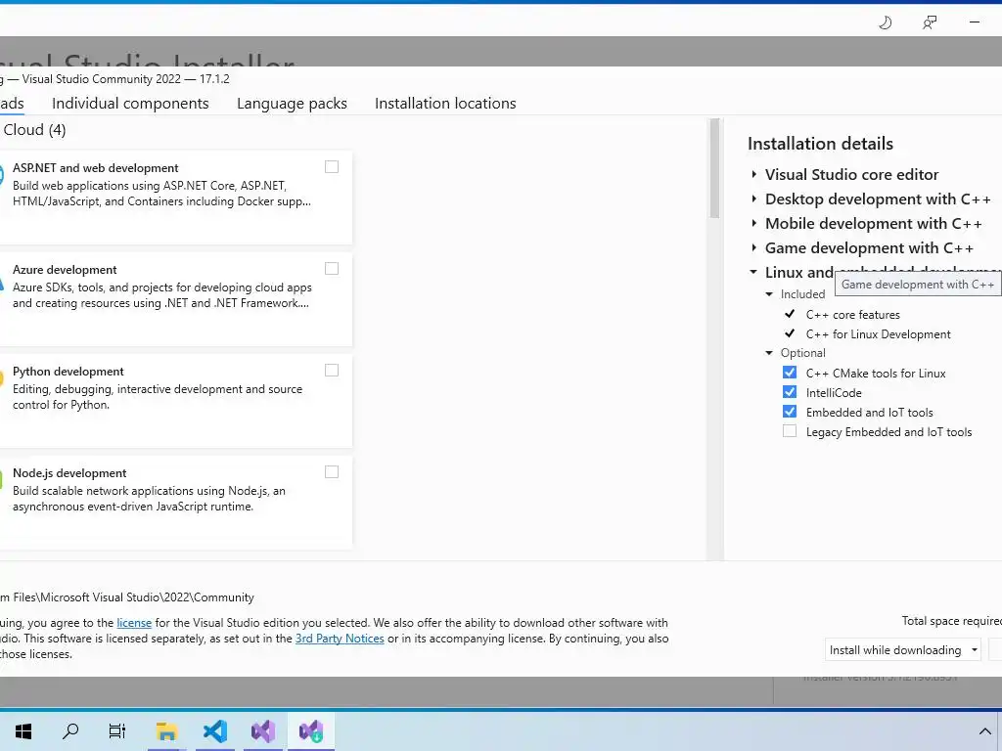The image size is (1002, 751).
Task: Check the Node.js development workload
Action: click(x=332, y=471)
